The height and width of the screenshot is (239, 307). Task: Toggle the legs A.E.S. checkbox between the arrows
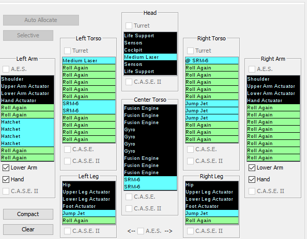click(x=140, y=231)
